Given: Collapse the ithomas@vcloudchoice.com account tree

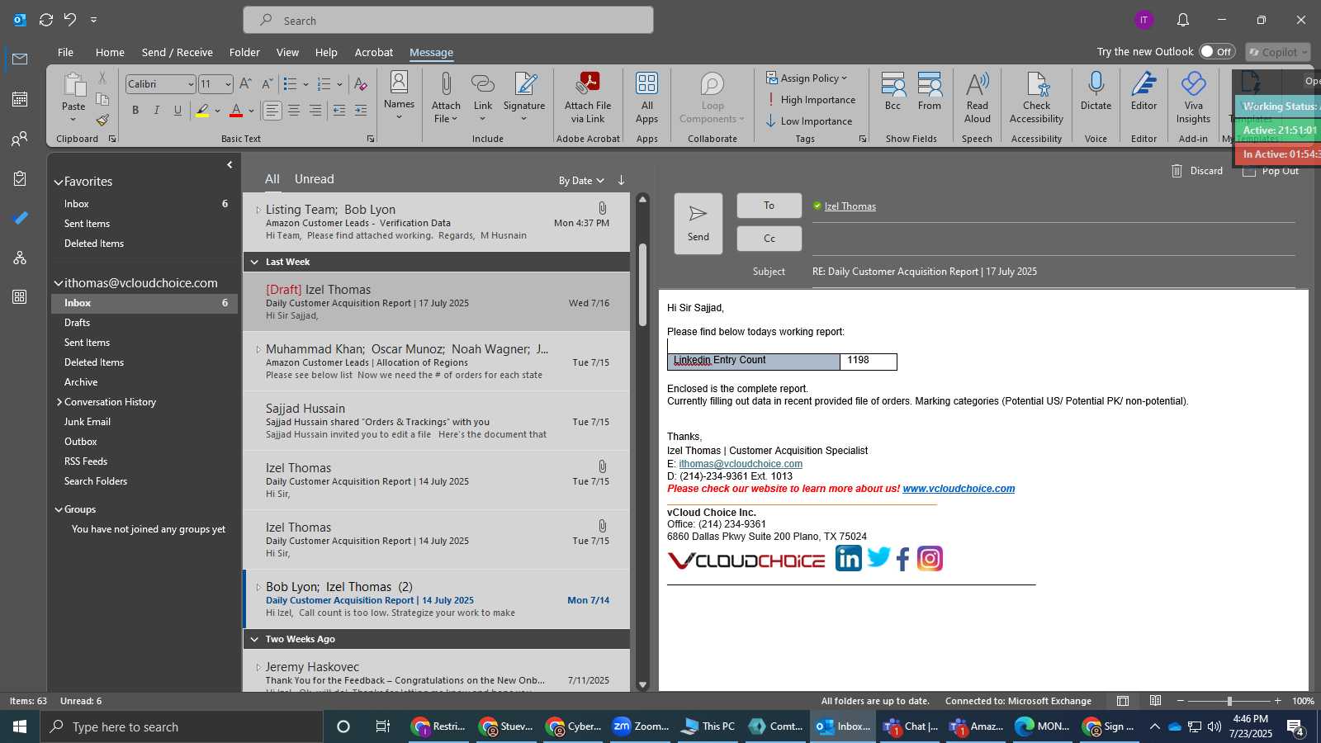Looking at the screenshot, I should click(59, 283).
